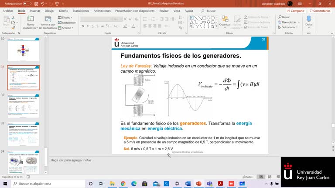Toggle bold (N) formatting

pos(83,26)
